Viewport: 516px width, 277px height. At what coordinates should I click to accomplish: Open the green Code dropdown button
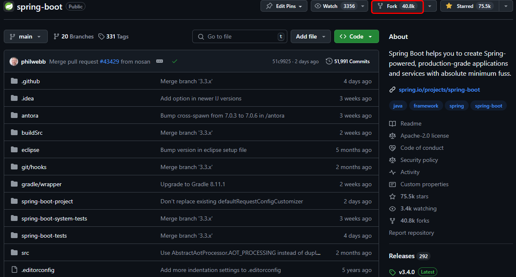pyautogui.click(x=356, y=36)
